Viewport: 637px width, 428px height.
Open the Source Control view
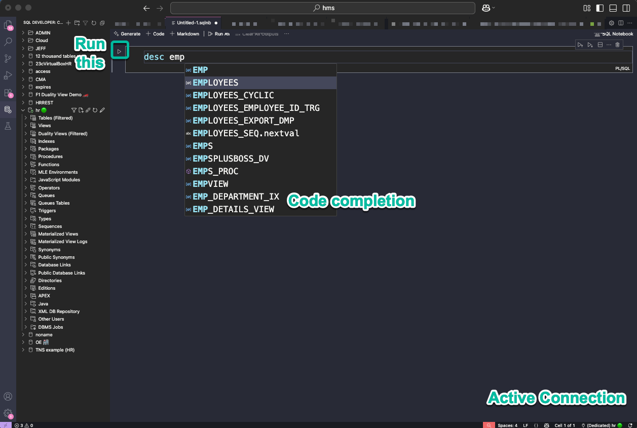(8, 59)
